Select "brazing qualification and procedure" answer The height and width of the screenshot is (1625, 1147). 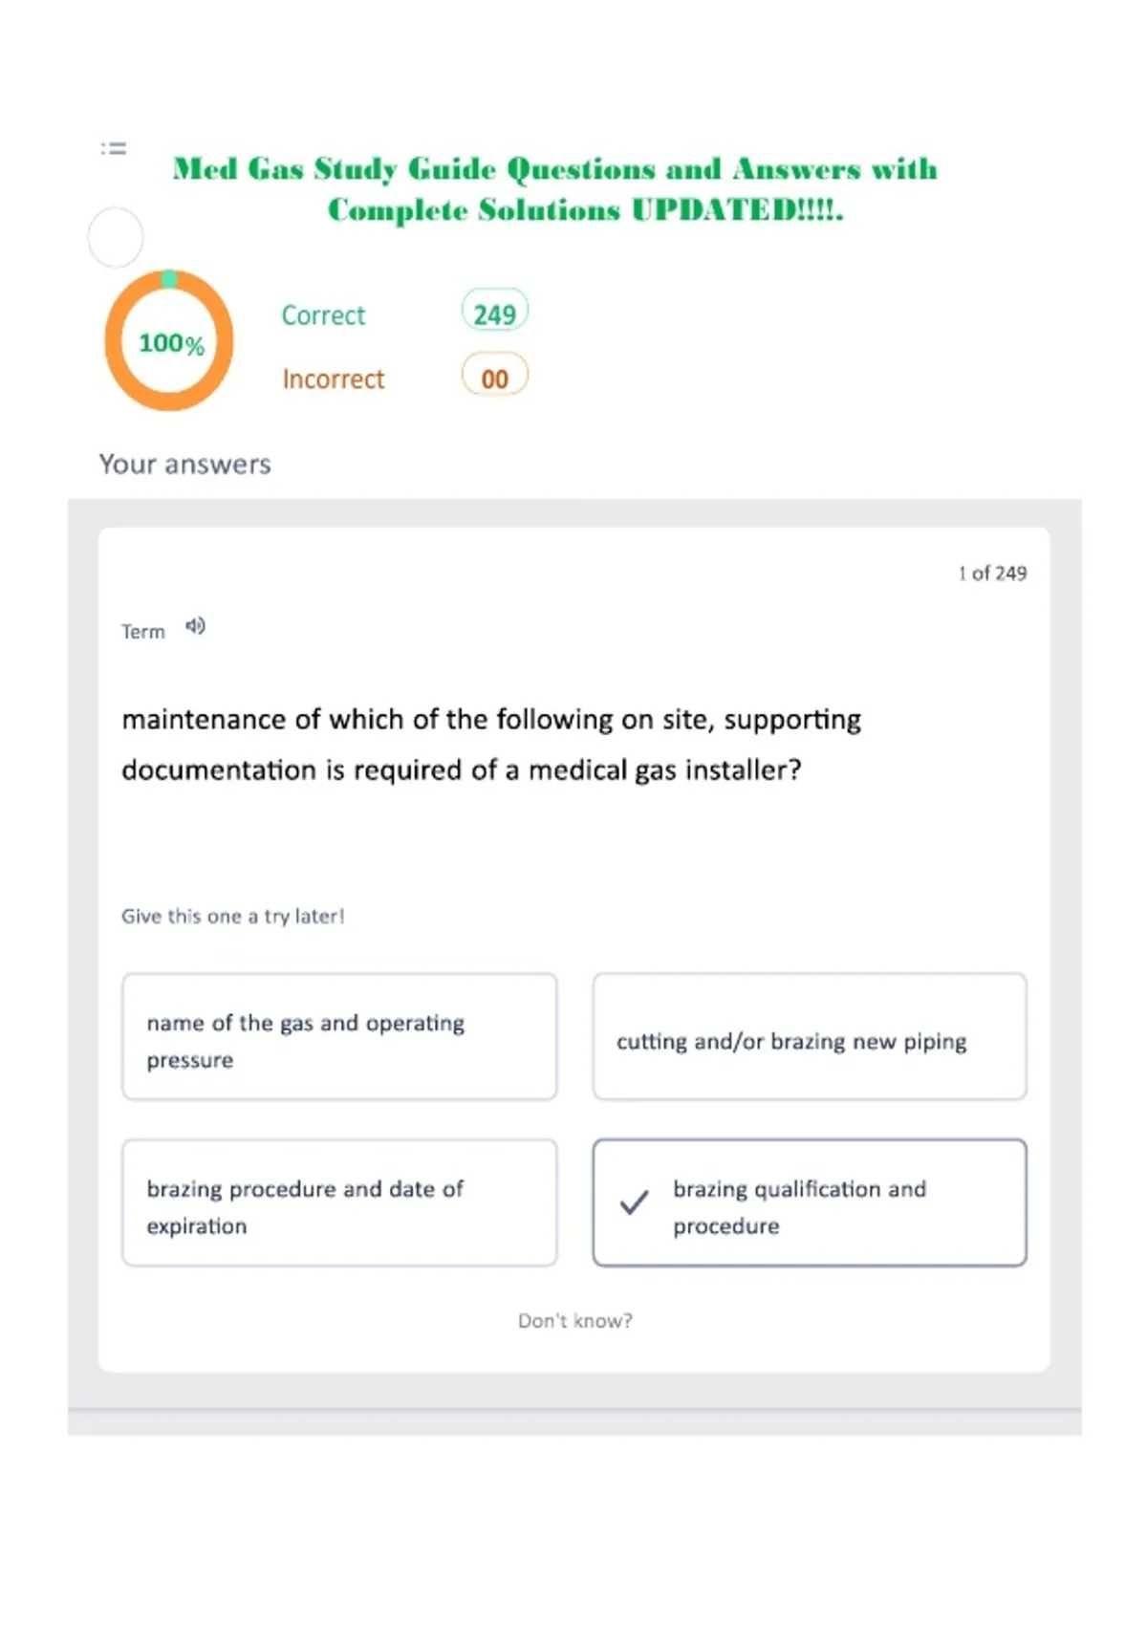click(810, 1202)
